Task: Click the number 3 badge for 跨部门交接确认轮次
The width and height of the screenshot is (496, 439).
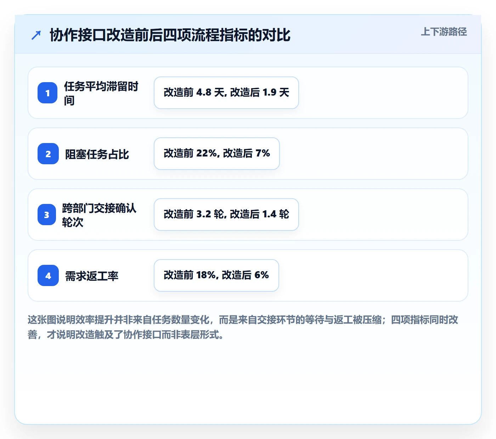Action: pos(47,215)
